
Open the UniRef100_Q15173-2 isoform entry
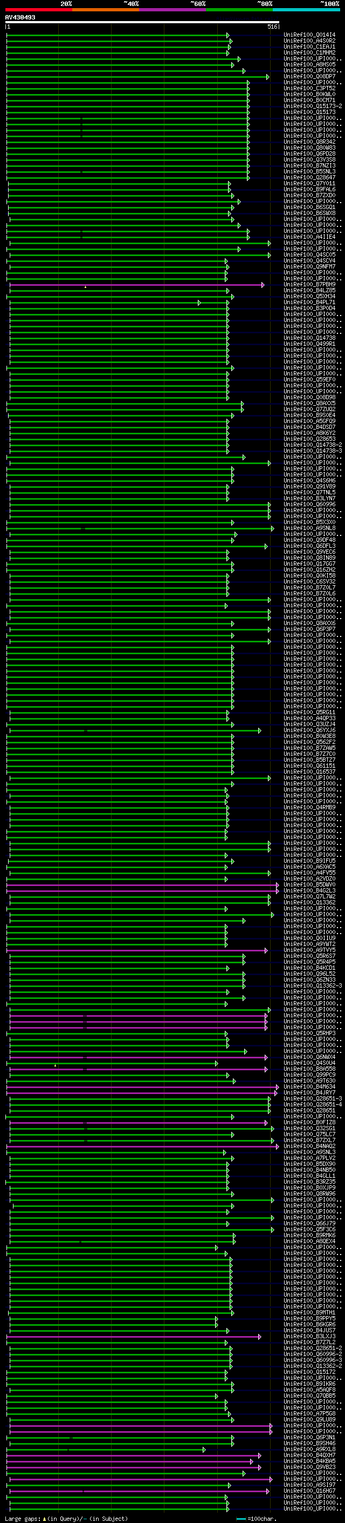(313, 106)
